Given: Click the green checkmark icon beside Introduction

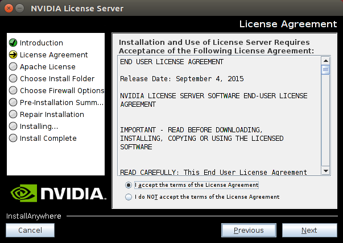Looking at the screenshot, I should pyautogui.click(x=13, y=43).
